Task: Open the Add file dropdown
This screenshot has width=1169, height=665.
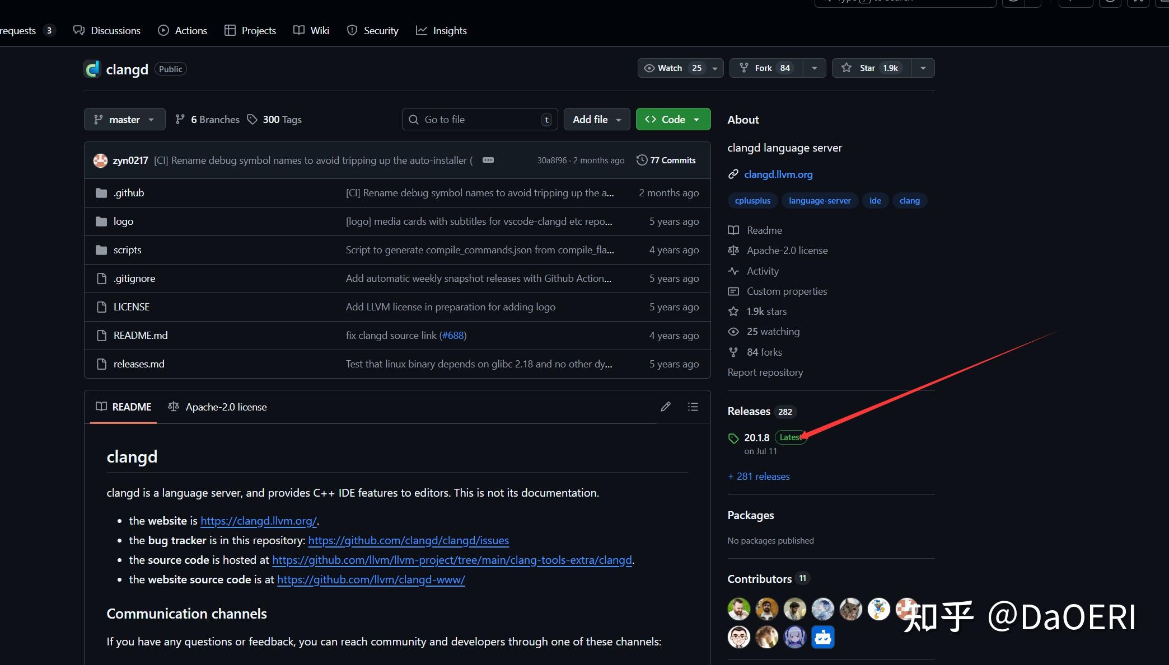Action: 596,119
